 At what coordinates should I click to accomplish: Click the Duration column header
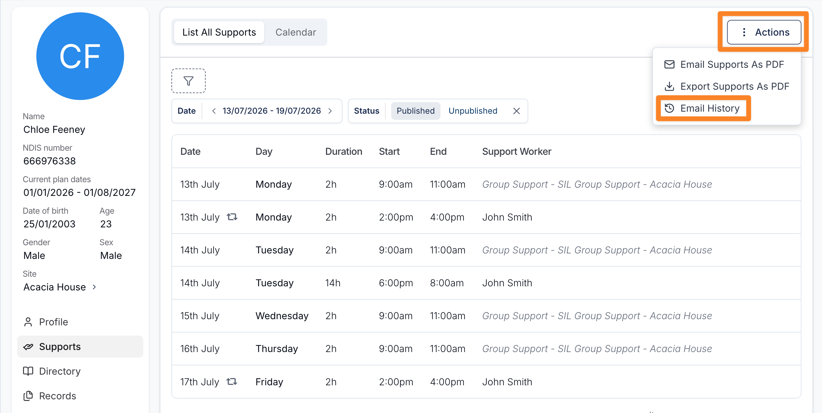click(x=343, y=151)
